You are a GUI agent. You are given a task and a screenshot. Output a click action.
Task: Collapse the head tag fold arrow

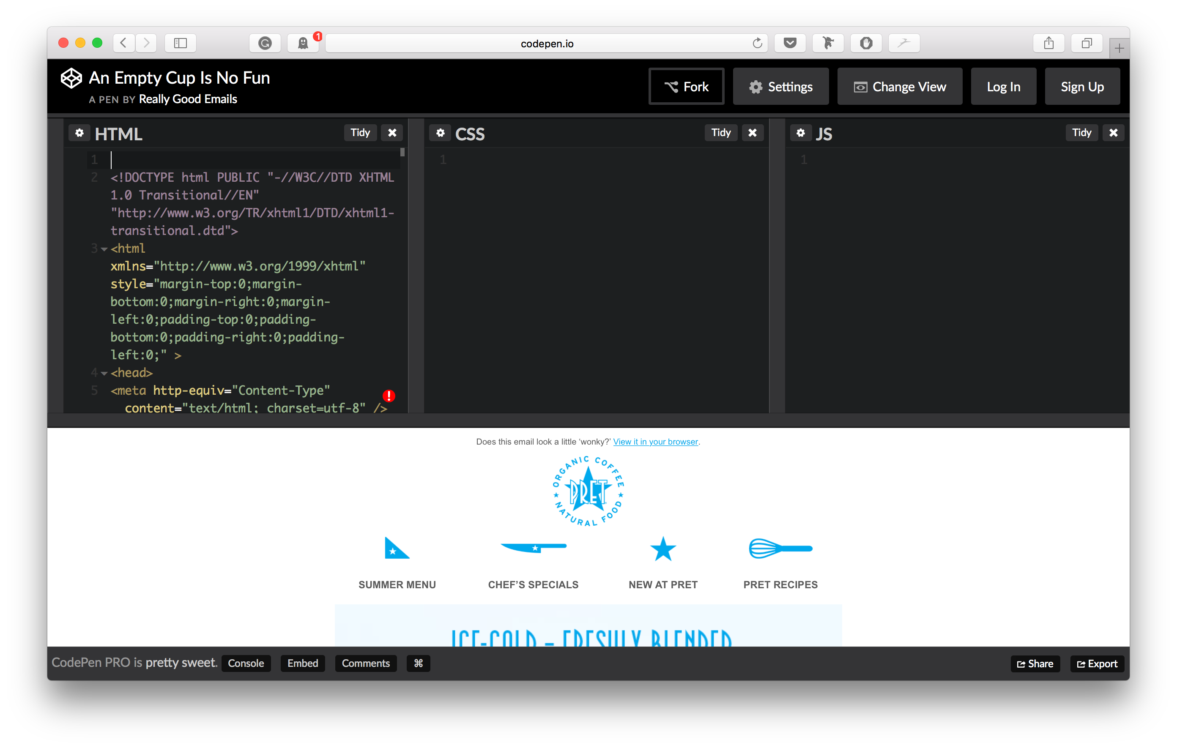pos(104,373)
